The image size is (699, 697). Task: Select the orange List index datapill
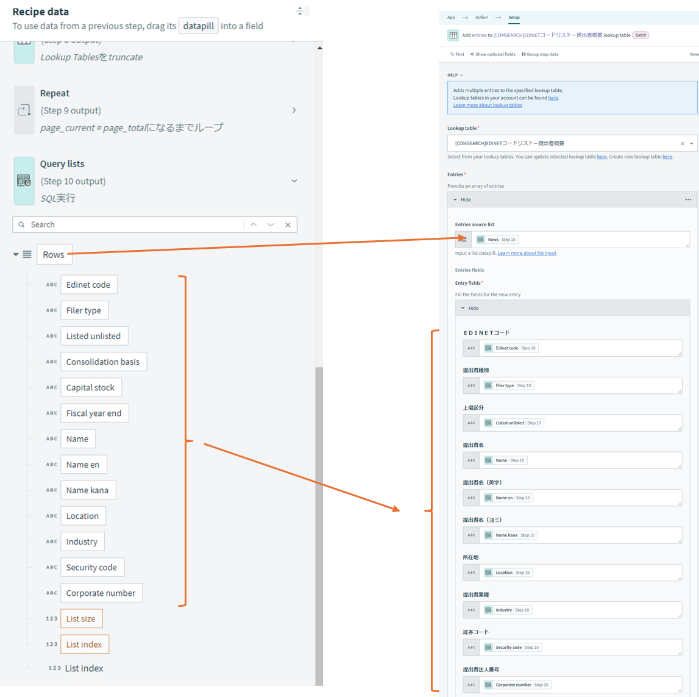[x=85, y=645]
